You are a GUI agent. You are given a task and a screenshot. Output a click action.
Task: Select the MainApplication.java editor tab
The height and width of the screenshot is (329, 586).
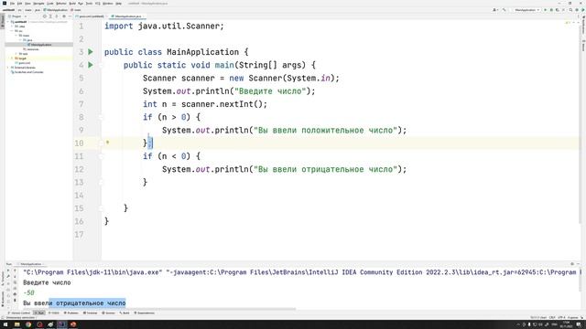[128, 16]
